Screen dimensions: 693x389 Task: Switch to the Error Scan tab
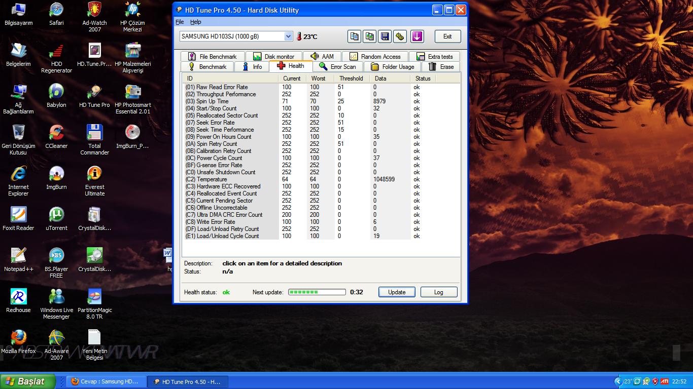pyautogui.click(x=337, y=67)
